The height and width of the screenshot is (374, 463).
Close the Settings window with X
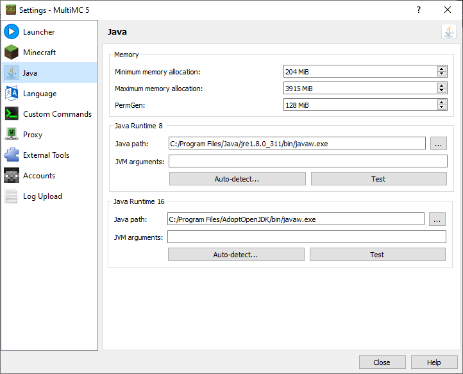pyautogui.click(x=448, y=10)
